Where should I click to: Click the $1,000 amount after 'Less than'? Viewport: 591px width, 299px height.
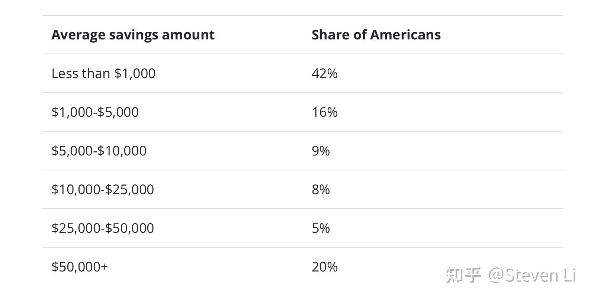[x=135, y=74]
